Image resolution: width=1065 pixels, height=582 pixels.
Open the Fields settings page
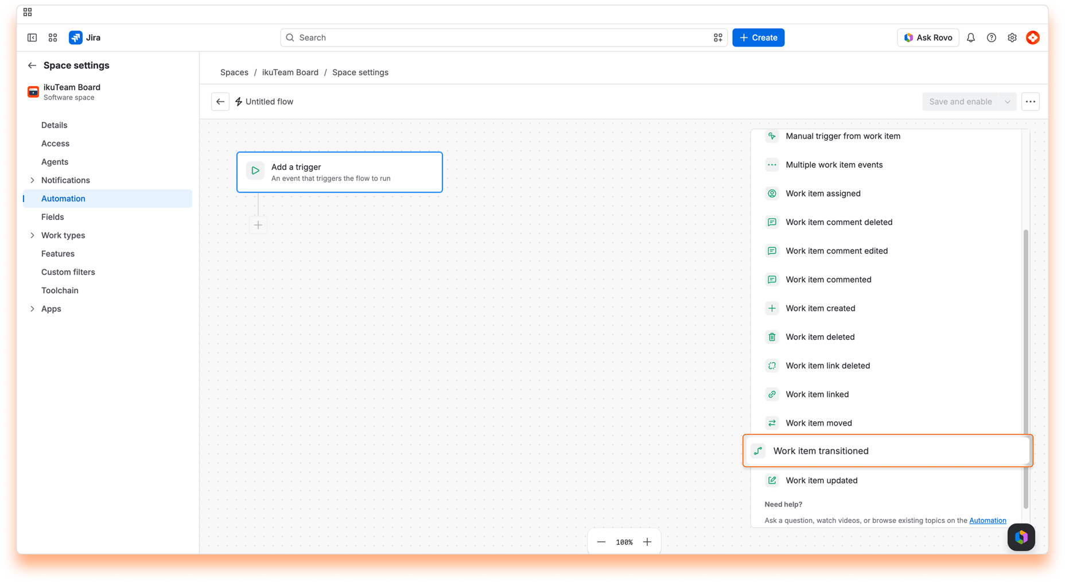[107, 217]
